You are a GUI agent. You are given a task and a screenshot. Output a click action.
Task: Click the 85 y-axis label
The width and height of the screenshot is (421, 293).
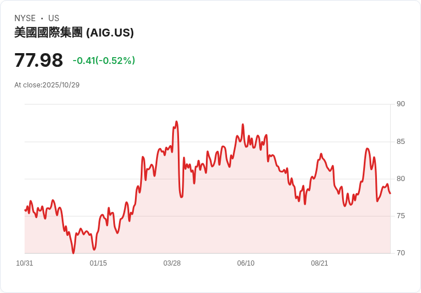(x=400, y=142)
